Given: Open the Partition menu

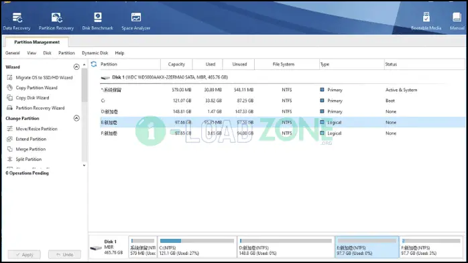Looking at the screenshot, I should click(x=66, y=53).
